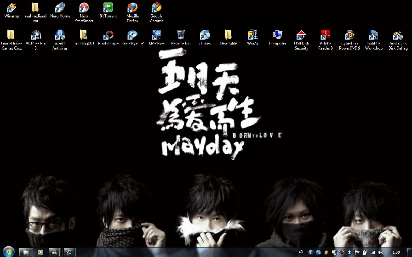Click blue 'i' info tray icon
412x257 pixels.
click(x=310, y=252)
